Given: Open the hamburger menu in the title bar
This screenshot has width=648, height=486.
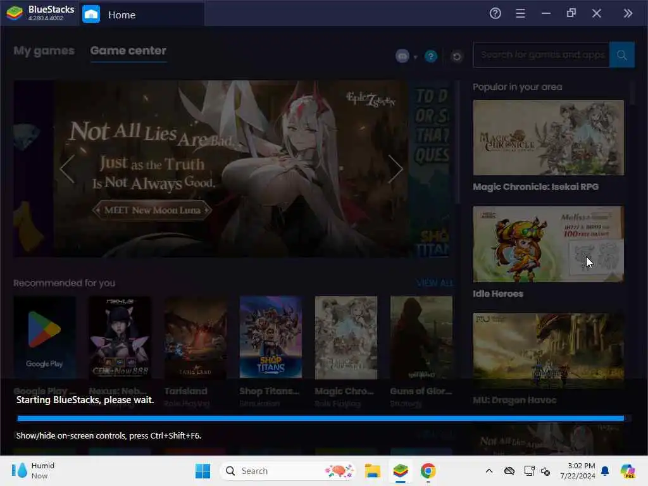Looking at the screenshot, I should [520, 13].
